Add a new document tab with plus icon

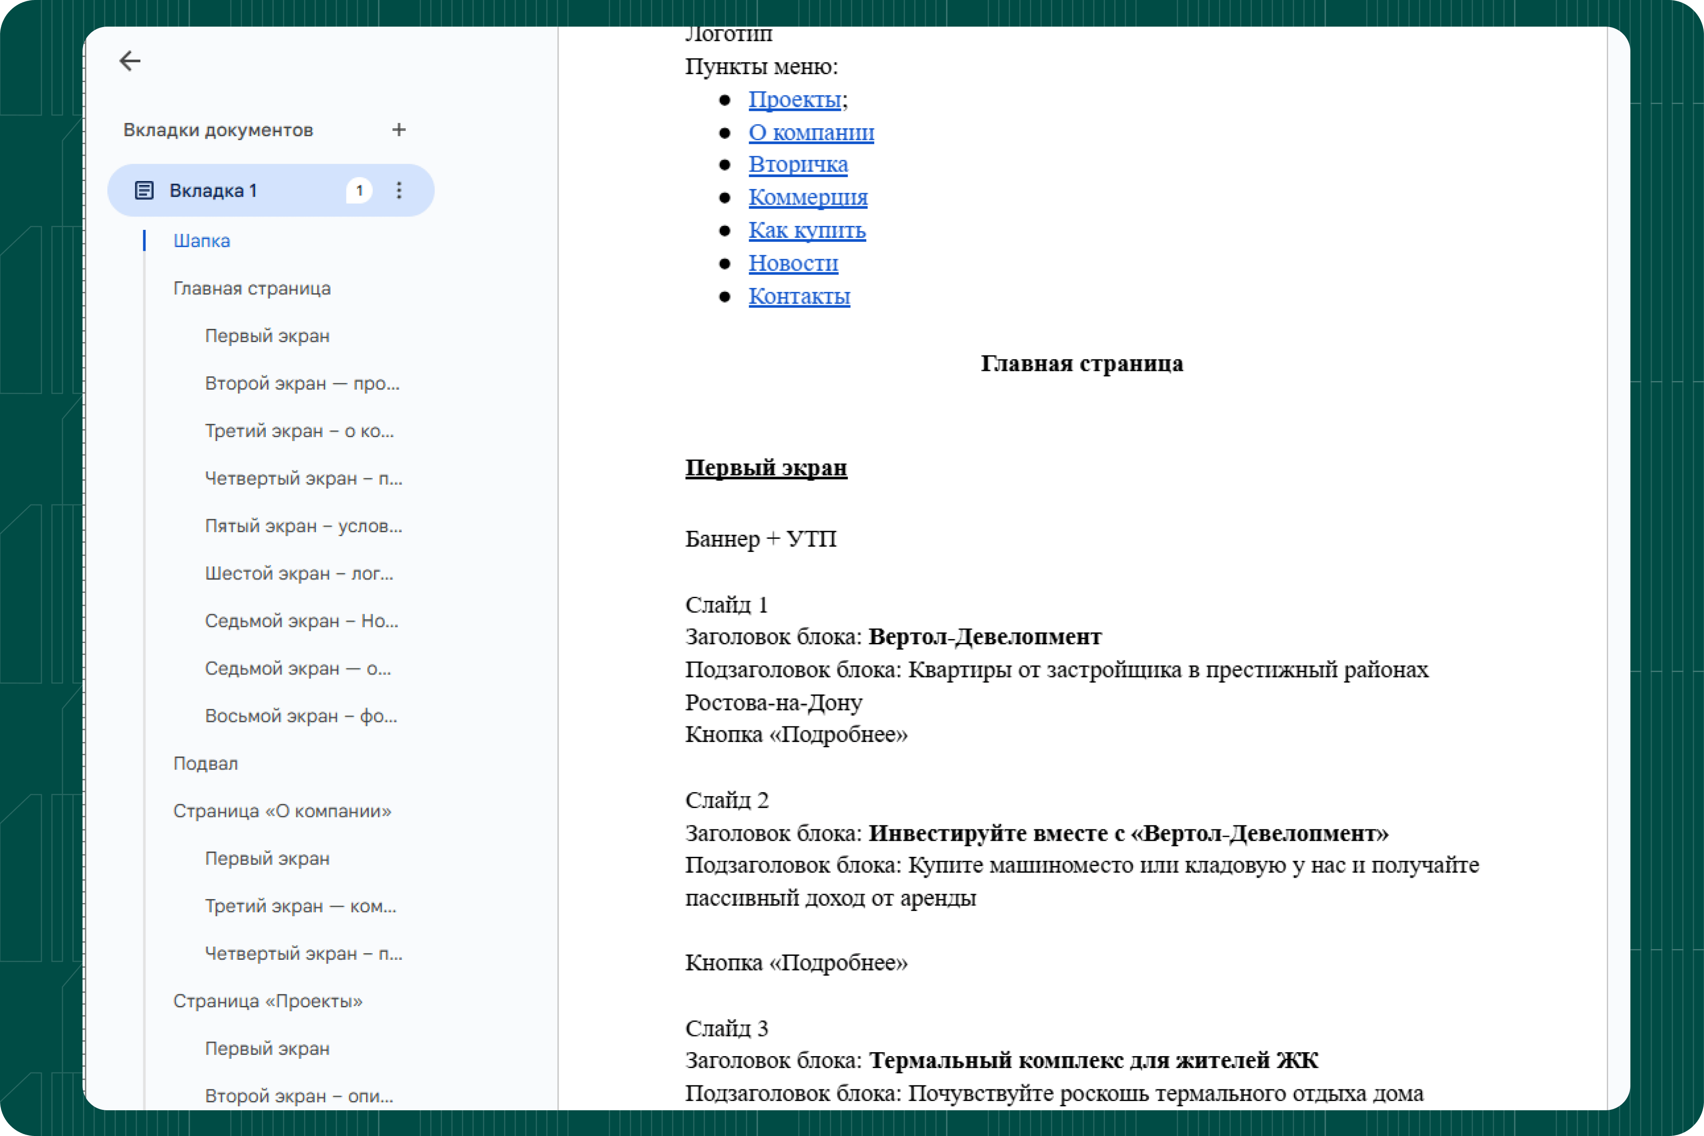point(398,130)
